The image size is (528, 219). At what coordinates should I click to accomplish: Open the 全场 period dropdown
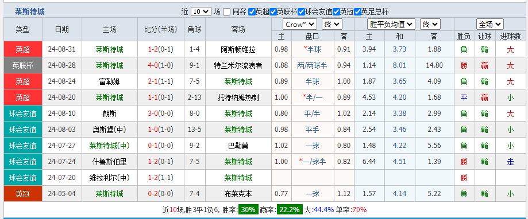point(490,25)
